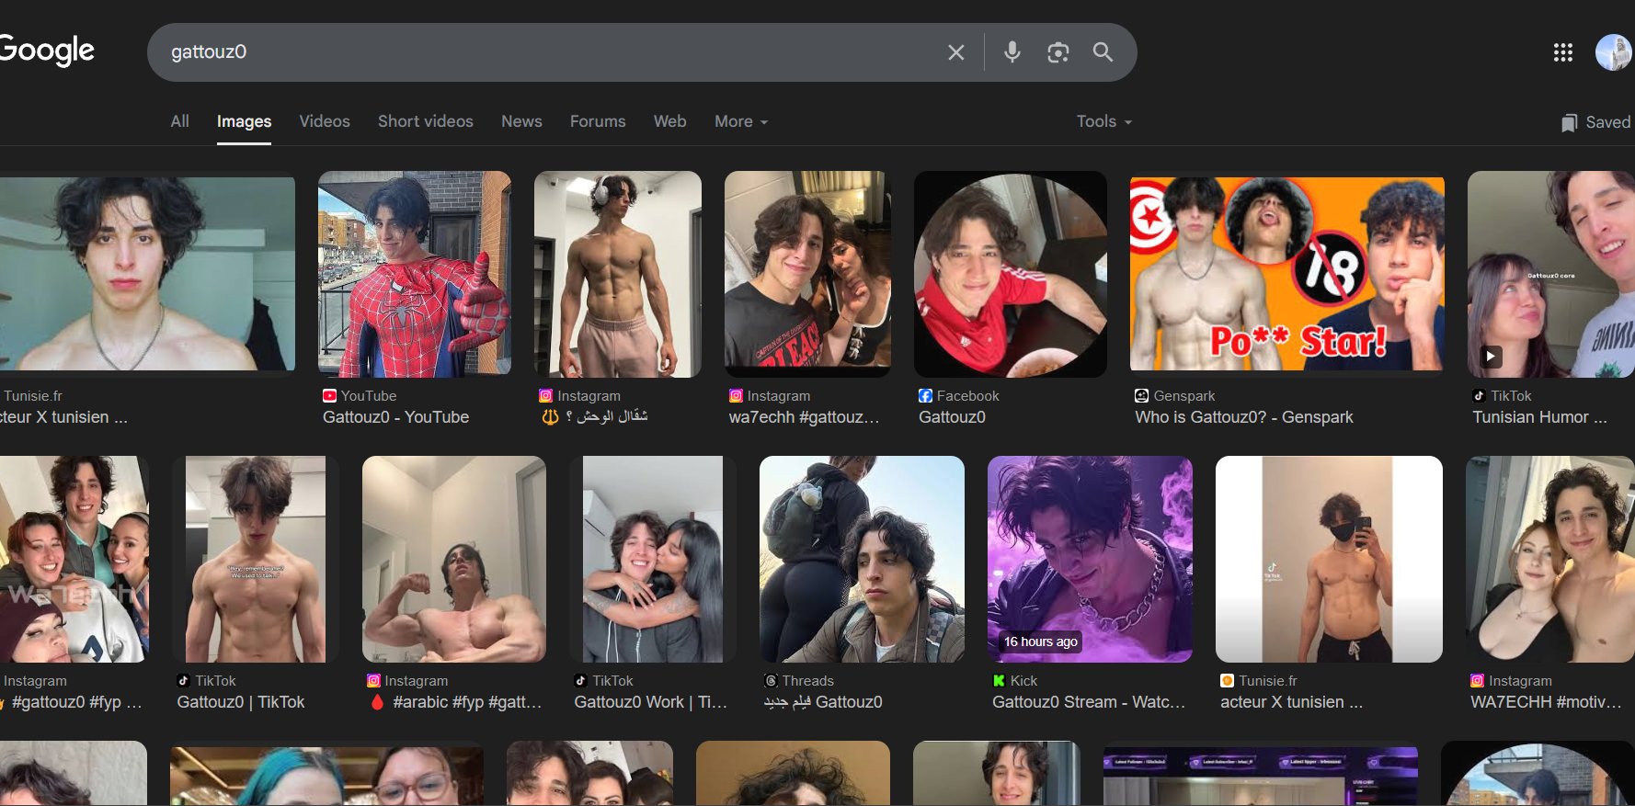Click the Instagram icon above #arabic #fyp
This screenshot has height=806, width=1635.
373,681
